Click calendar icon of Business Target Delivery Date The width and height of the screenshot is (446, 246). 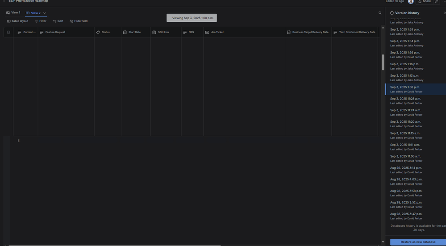point(288,32)
